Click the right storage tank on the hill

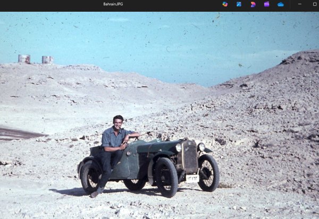[x=47, y=60]
